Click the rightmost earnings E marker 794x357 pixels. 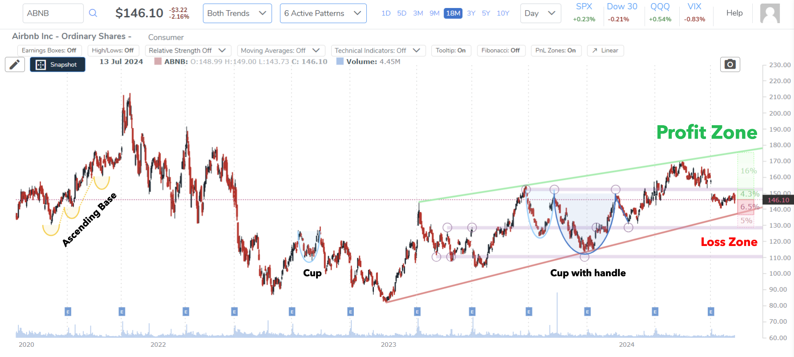click(x=711, y=312)
